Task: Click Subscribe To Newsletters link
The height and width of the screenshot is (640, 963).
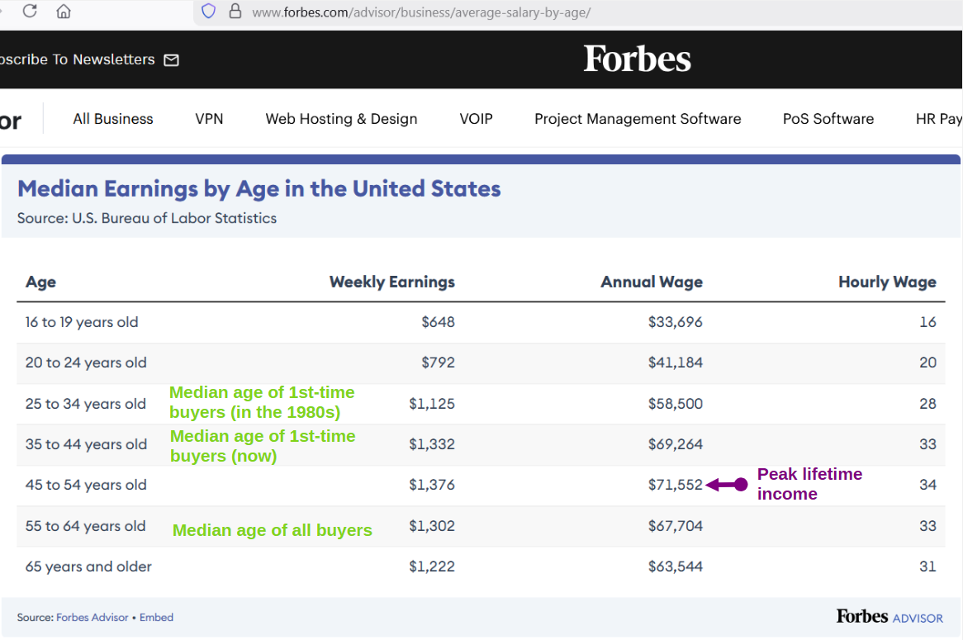Action: pos(77,59)
